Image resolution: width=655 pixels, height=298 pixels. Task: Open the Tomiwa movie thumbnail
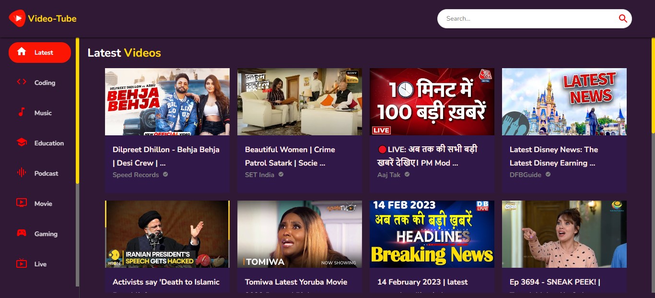(300, 234)
